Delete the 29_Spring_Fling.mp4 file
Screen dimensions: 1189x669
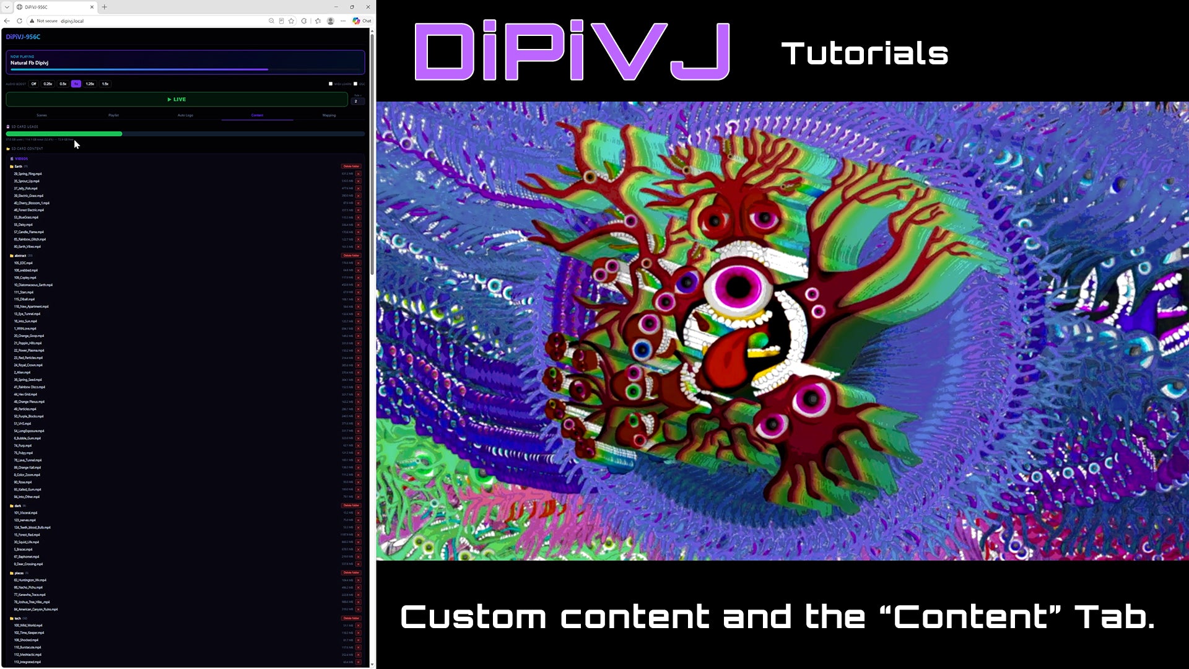(358, 174)
